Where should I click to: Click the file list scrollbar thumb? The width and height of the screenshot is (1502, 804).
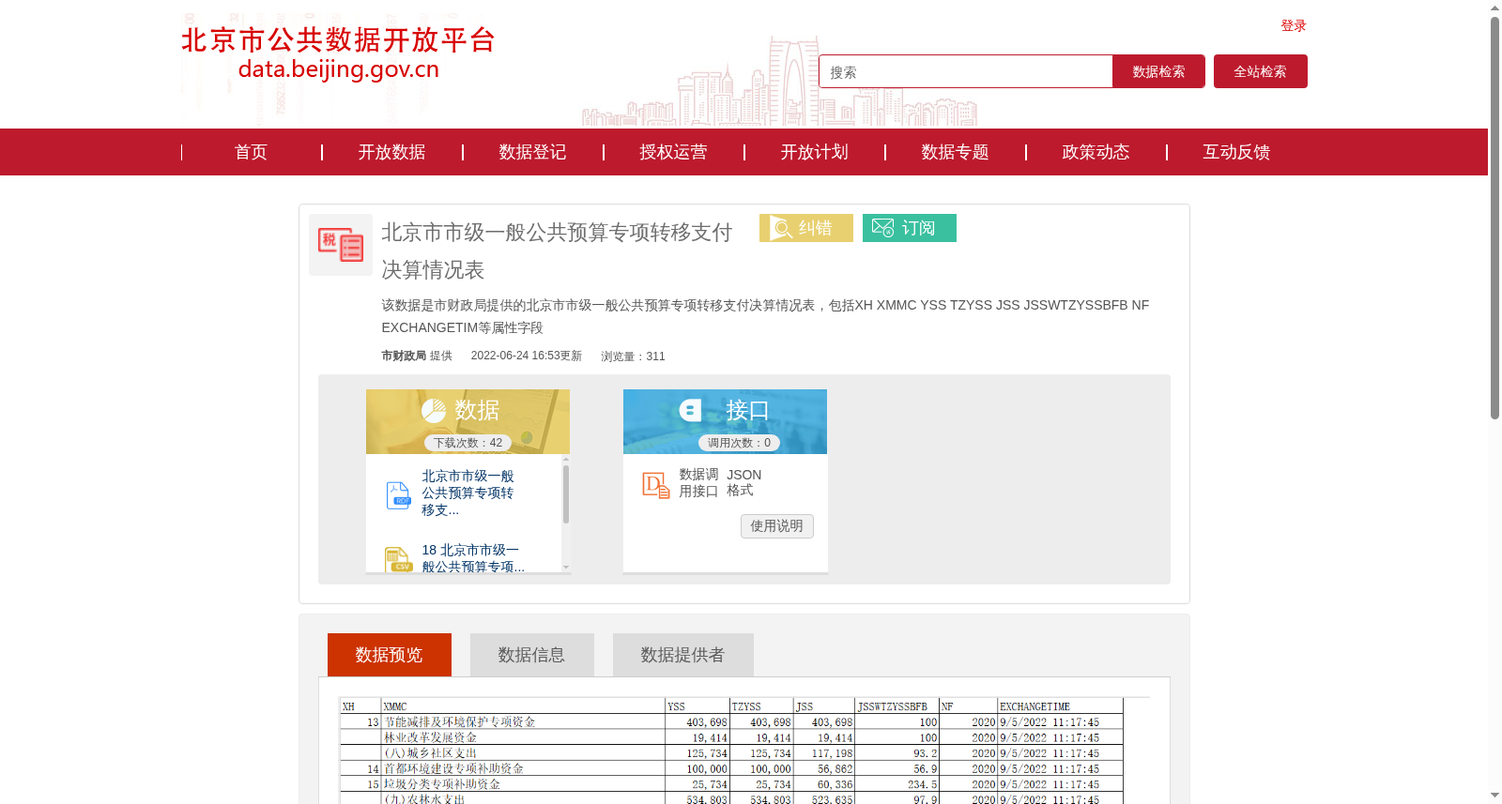pyautogui.click(x=566, y=494)
